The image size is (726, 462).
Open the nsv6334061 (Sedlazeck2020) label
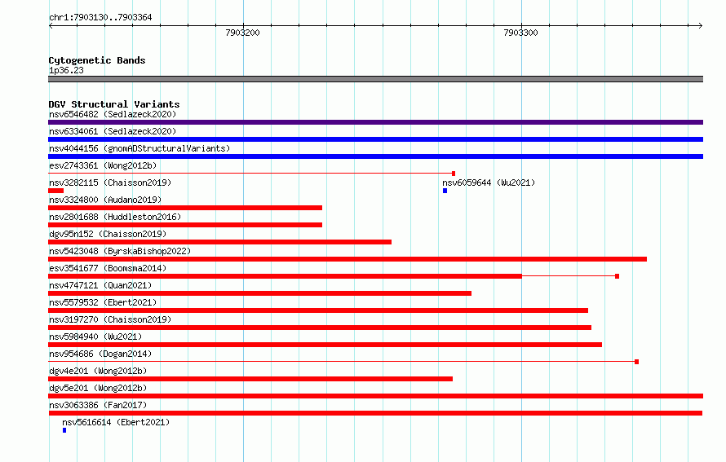(113, 131)
